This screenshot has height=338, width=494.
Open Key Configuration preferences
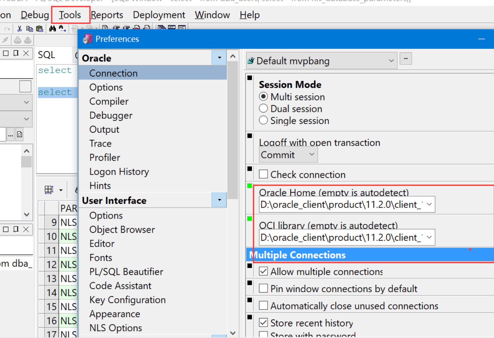(127, 300)
